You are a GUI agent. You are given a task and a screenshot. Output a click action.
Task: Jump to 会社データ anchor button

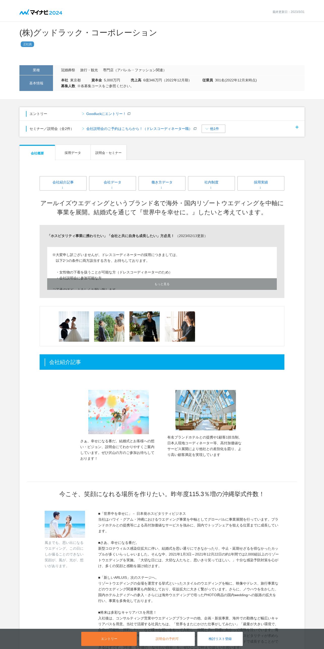[113, 183]
